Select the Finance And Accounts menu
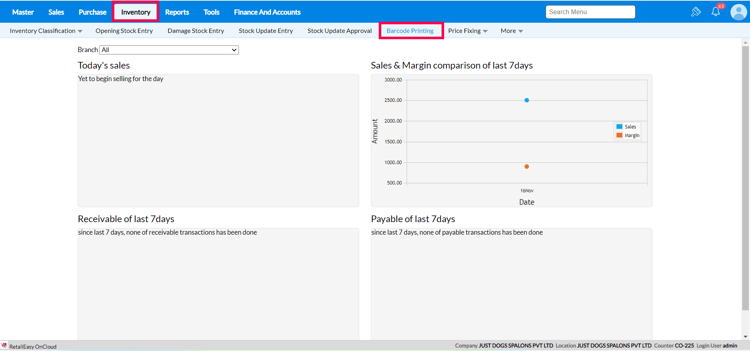Viewport: 750px width, 351px height. pos(267,12)
